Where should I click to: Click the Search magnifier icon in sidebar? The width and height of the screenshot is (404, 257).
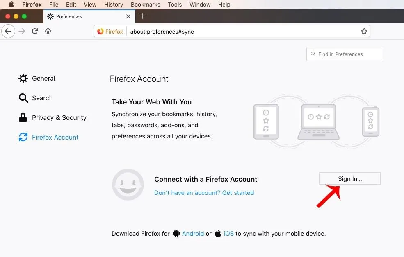[23, 98]
